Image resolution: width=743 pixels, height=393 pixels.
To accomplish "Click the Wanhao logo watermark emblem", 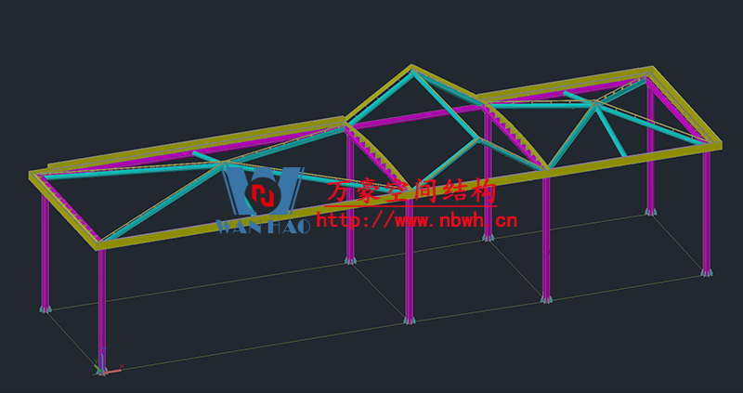I will click(x=264, y=192).
